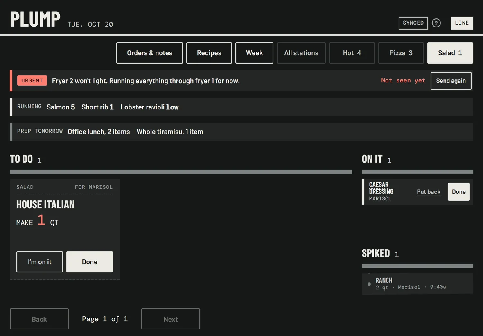
Task: Click the URGENT badge
Action: (32, 80)
